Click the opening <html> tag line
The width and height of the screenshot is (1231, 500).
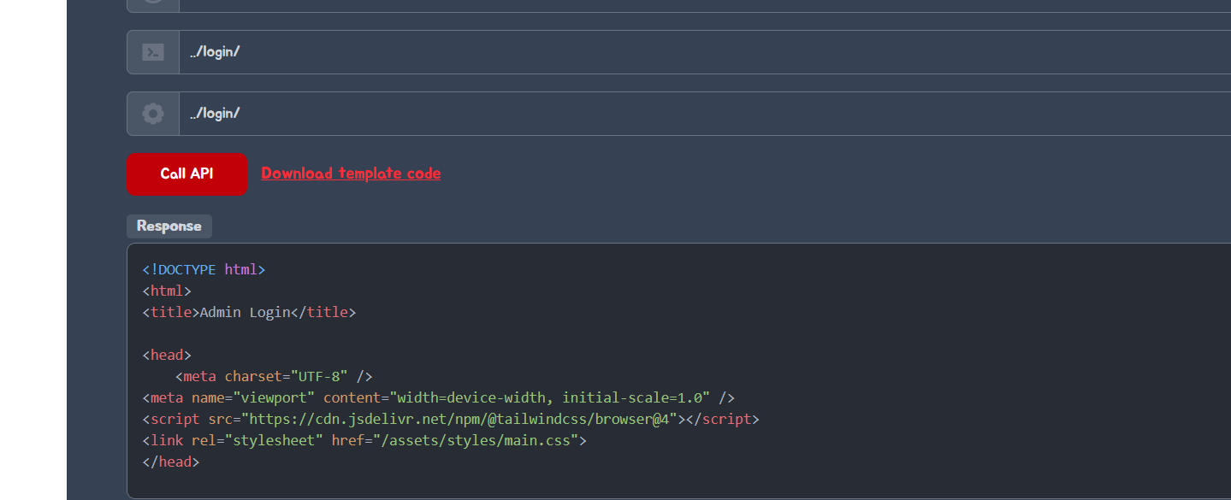[x=167, y=291]
